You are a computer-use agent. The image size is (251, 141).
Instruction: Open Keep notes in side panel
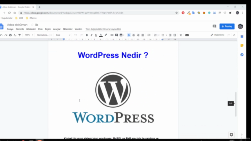click(242, 45)
